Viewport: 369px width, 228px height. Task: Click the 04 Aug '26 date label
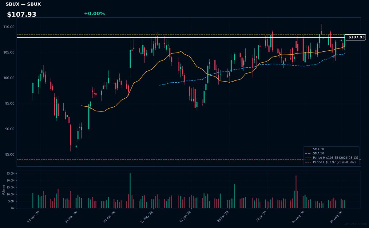(299, 216)
